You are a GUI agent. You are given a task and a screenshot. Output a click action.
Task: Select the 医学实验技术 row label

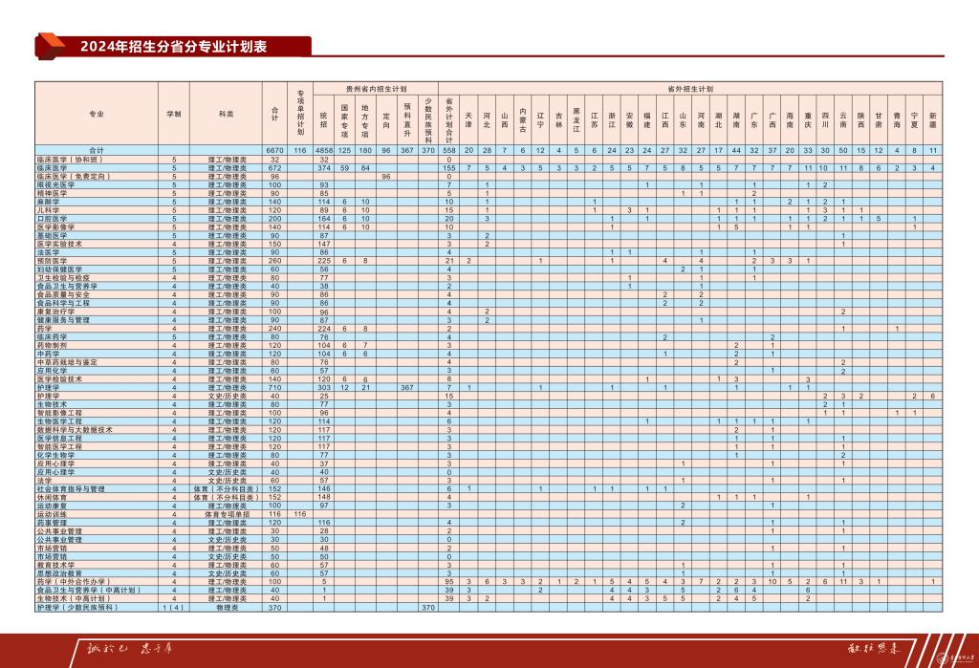pyautogui.click(x=59, y=244)
